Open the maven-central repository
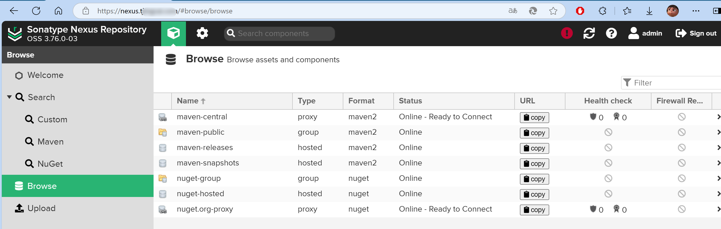721x229 pixels. 202,117
